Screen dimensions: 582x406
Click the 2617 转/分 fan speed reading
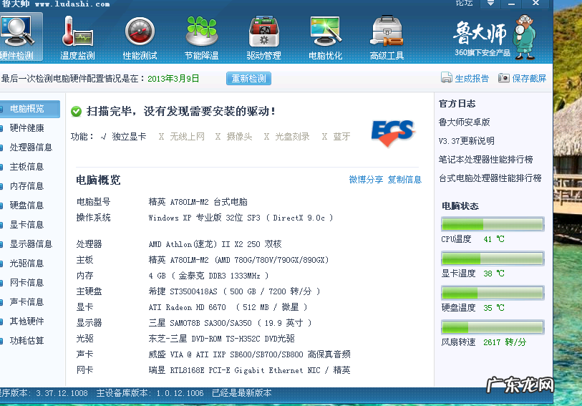tap(505, 342)
